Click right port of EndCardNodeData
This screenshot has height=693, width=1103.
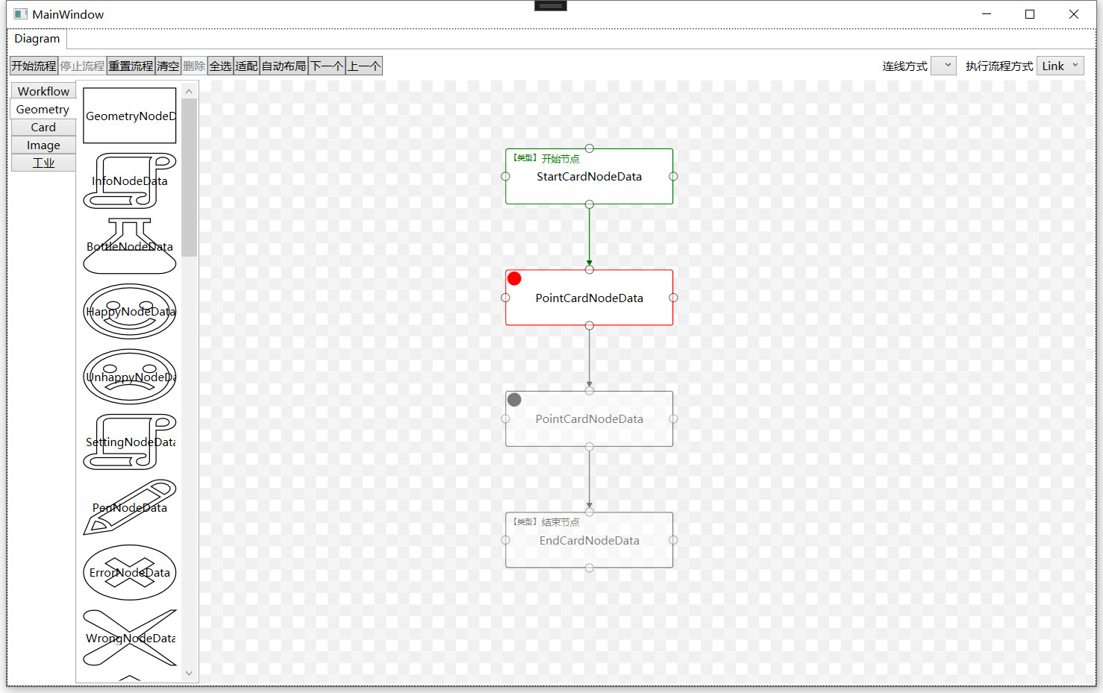click(673, 540)
